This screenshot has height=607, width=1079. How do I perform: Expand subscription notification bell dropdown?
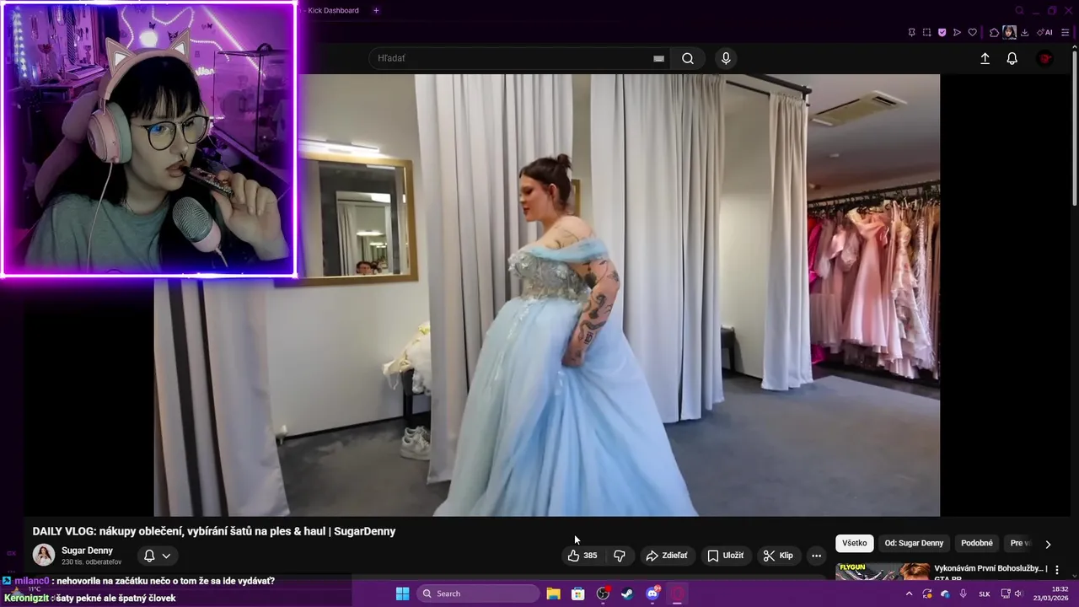coord(157,556)
